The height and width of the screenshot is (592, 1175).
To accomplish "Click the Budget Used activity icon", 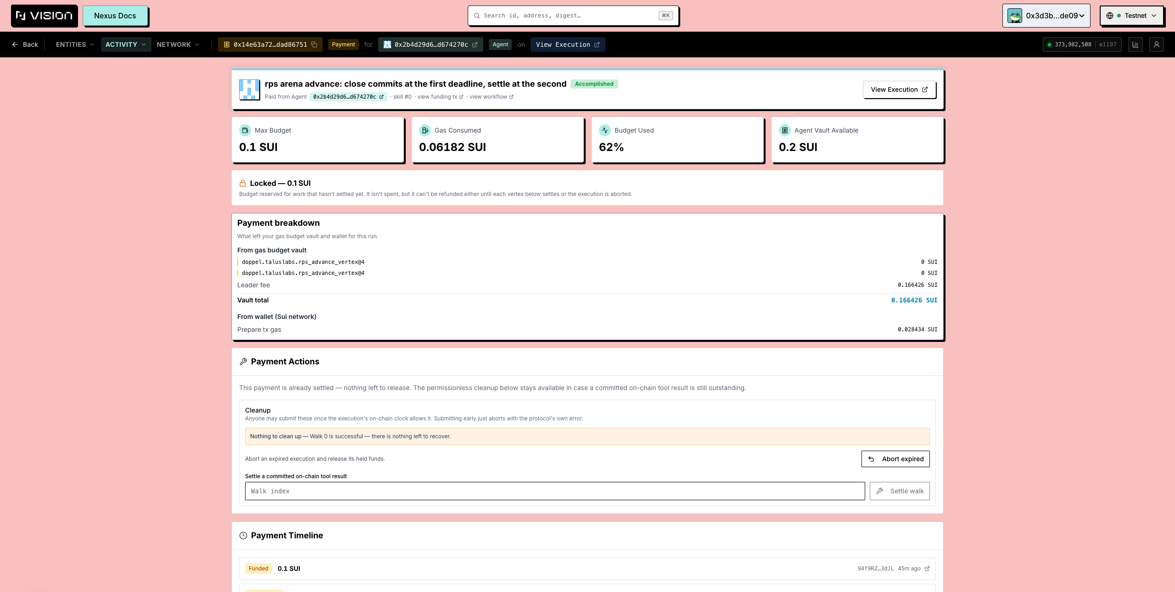I will pos(605,130).
